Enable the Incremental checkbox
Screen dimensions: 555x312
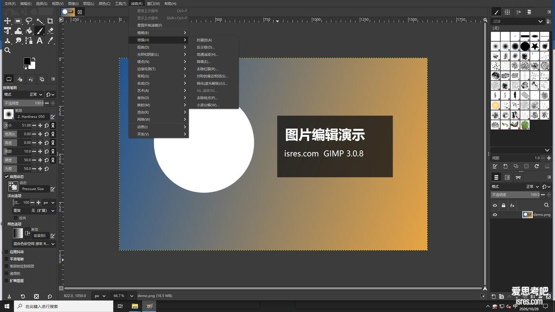(x=6, y=273)
